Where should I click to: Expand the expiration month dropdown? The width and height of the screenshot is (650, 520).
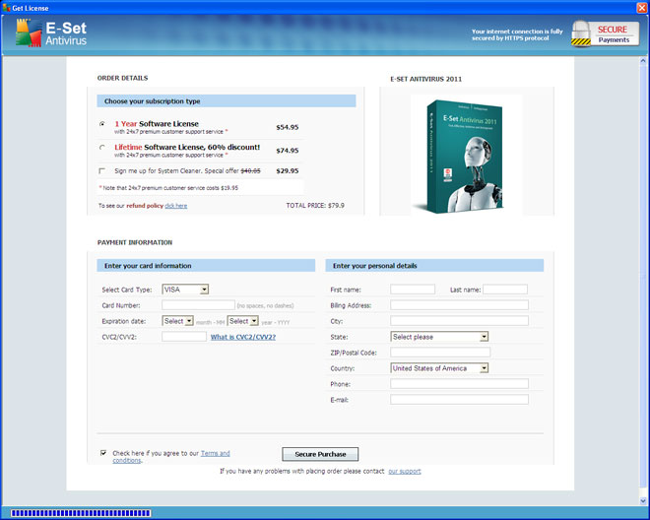(178, 321)
